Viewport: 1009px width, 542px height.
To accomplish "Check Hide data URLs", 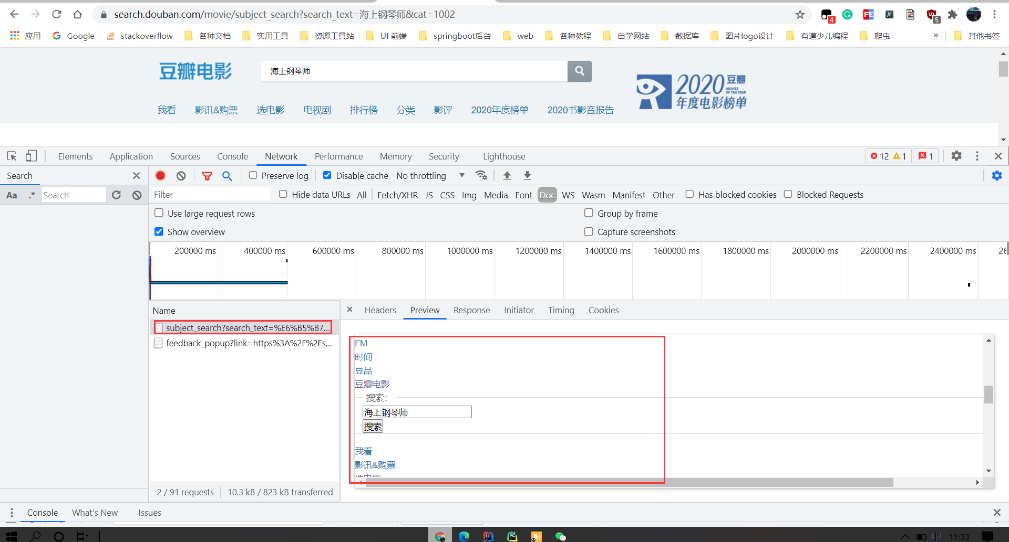I will [x=283, y=194].
